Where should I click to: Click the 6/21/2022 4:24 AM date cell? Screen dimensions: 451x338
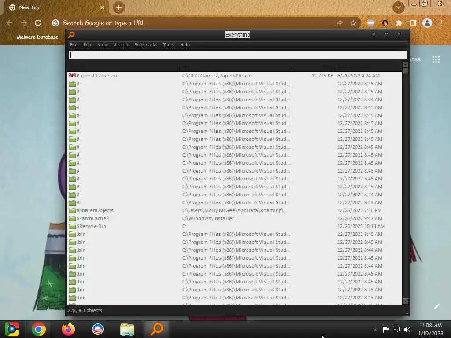point(359,76)
